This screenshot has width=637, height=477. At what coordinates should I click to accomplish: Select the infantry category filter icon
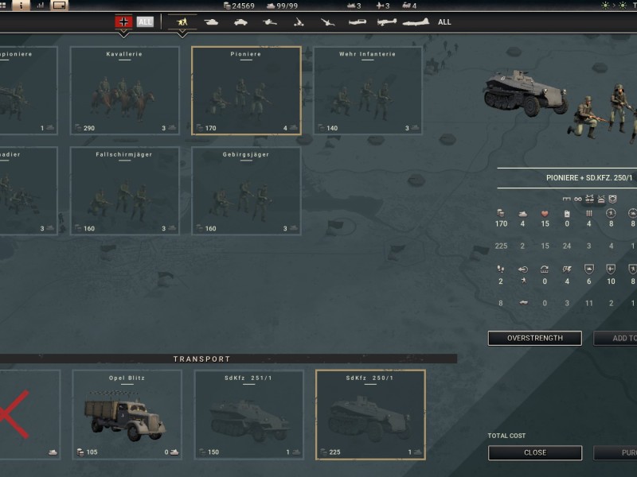[x=182, y=22]
